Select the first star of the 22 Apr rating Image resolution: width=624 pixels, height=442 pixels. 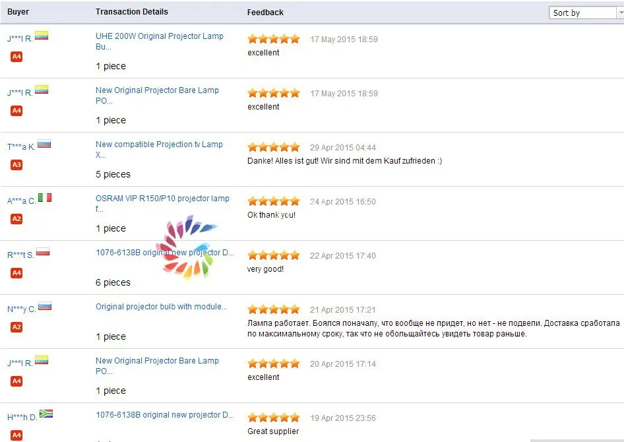pos(251,255)
